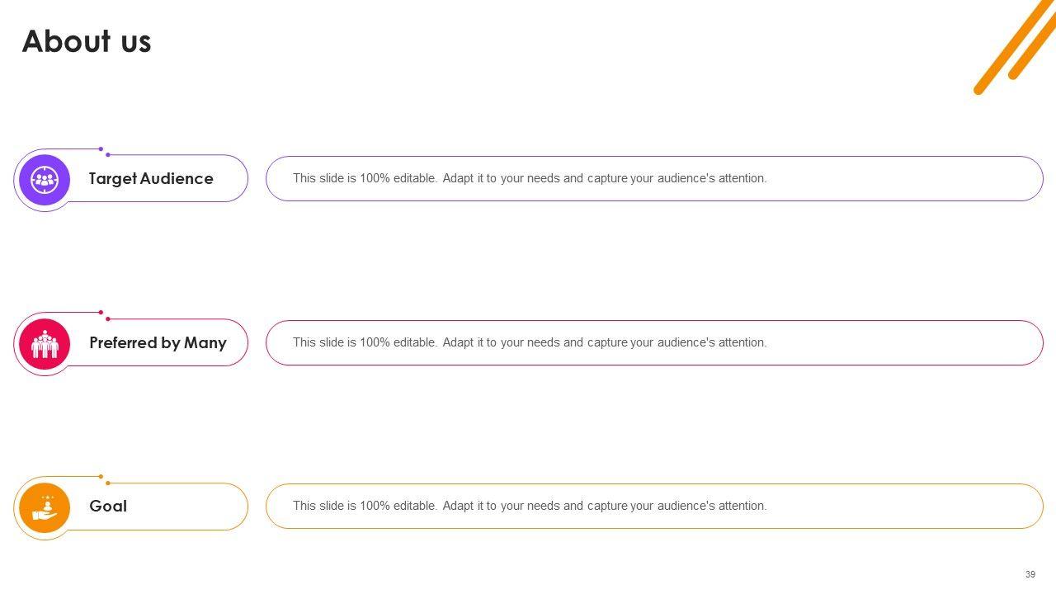This screenshot has height=594, width=1056.
Task: Select the longer orange diagonal stripe
Action: pos(1013,45)
